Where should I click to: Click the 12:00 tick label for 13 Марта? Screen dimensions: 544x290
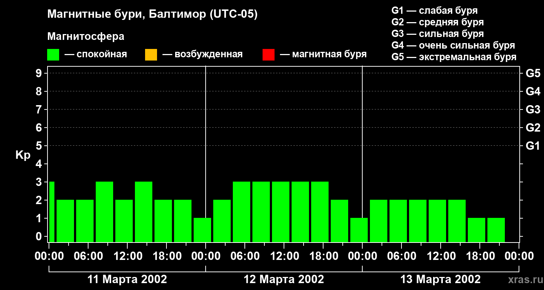tap(441, 256)
